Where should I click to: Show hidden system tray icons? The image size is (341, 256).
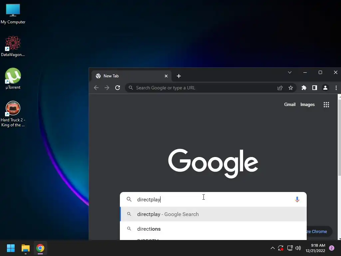(x=272, y=248)
